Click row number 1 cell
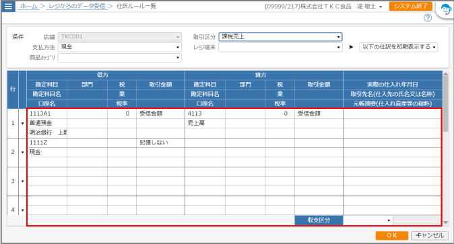454x244 pixels. coord(13,124)
